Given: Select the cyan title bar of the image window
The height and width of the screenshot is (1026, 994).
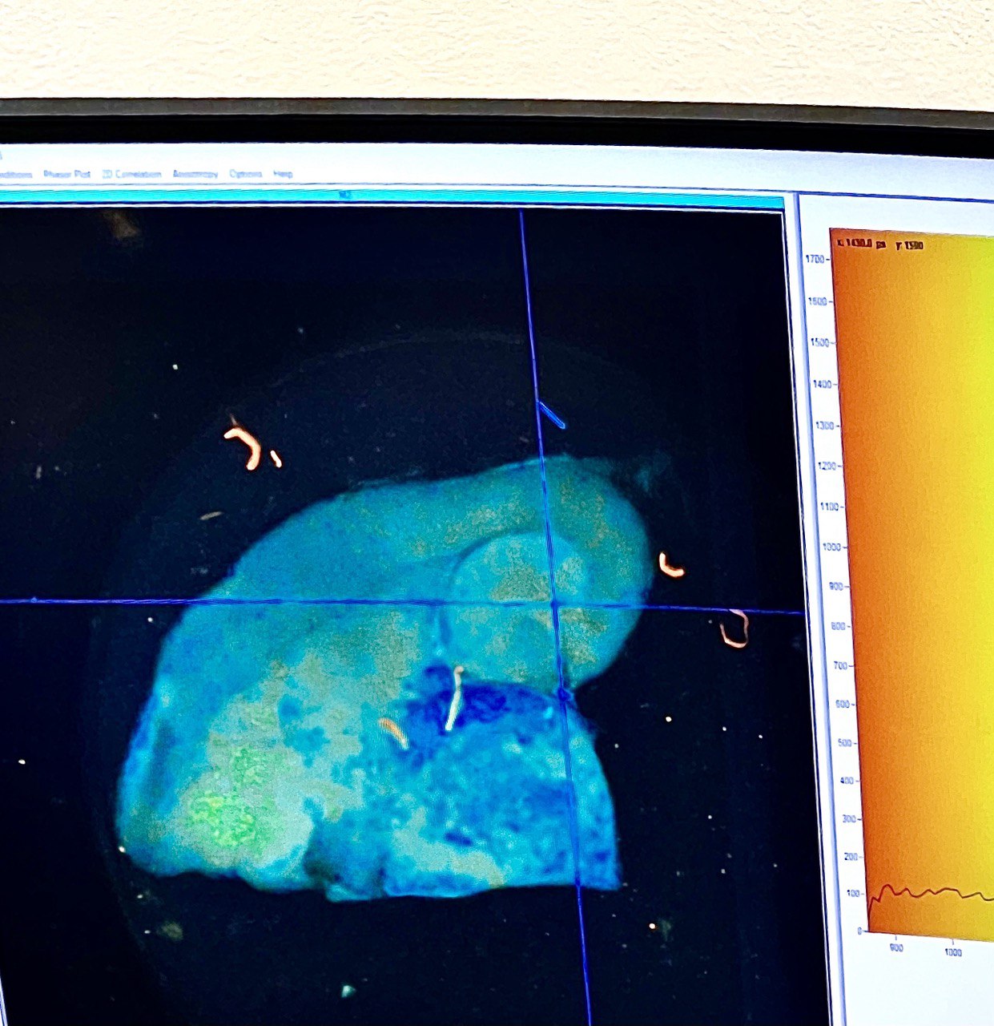Looking at the screenshot, I should click(391, 198).
